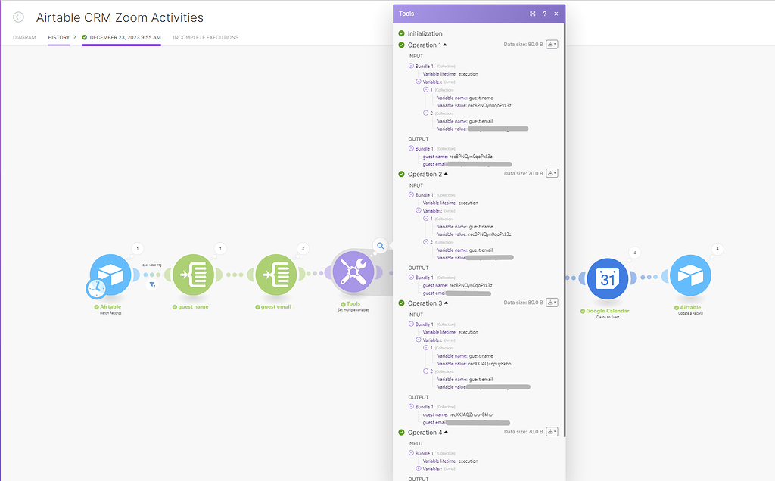Click the guest name module label
775x481 pixels.
193,306
